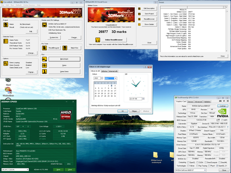Click the time spinner beside the clock field
This screenshot has height=173, width=231.
[x=143, y=99]
